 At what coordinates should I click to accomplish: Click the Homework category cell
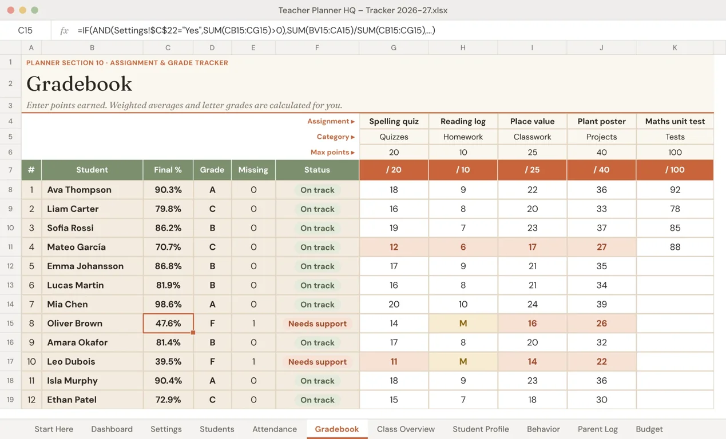(463, 137)
